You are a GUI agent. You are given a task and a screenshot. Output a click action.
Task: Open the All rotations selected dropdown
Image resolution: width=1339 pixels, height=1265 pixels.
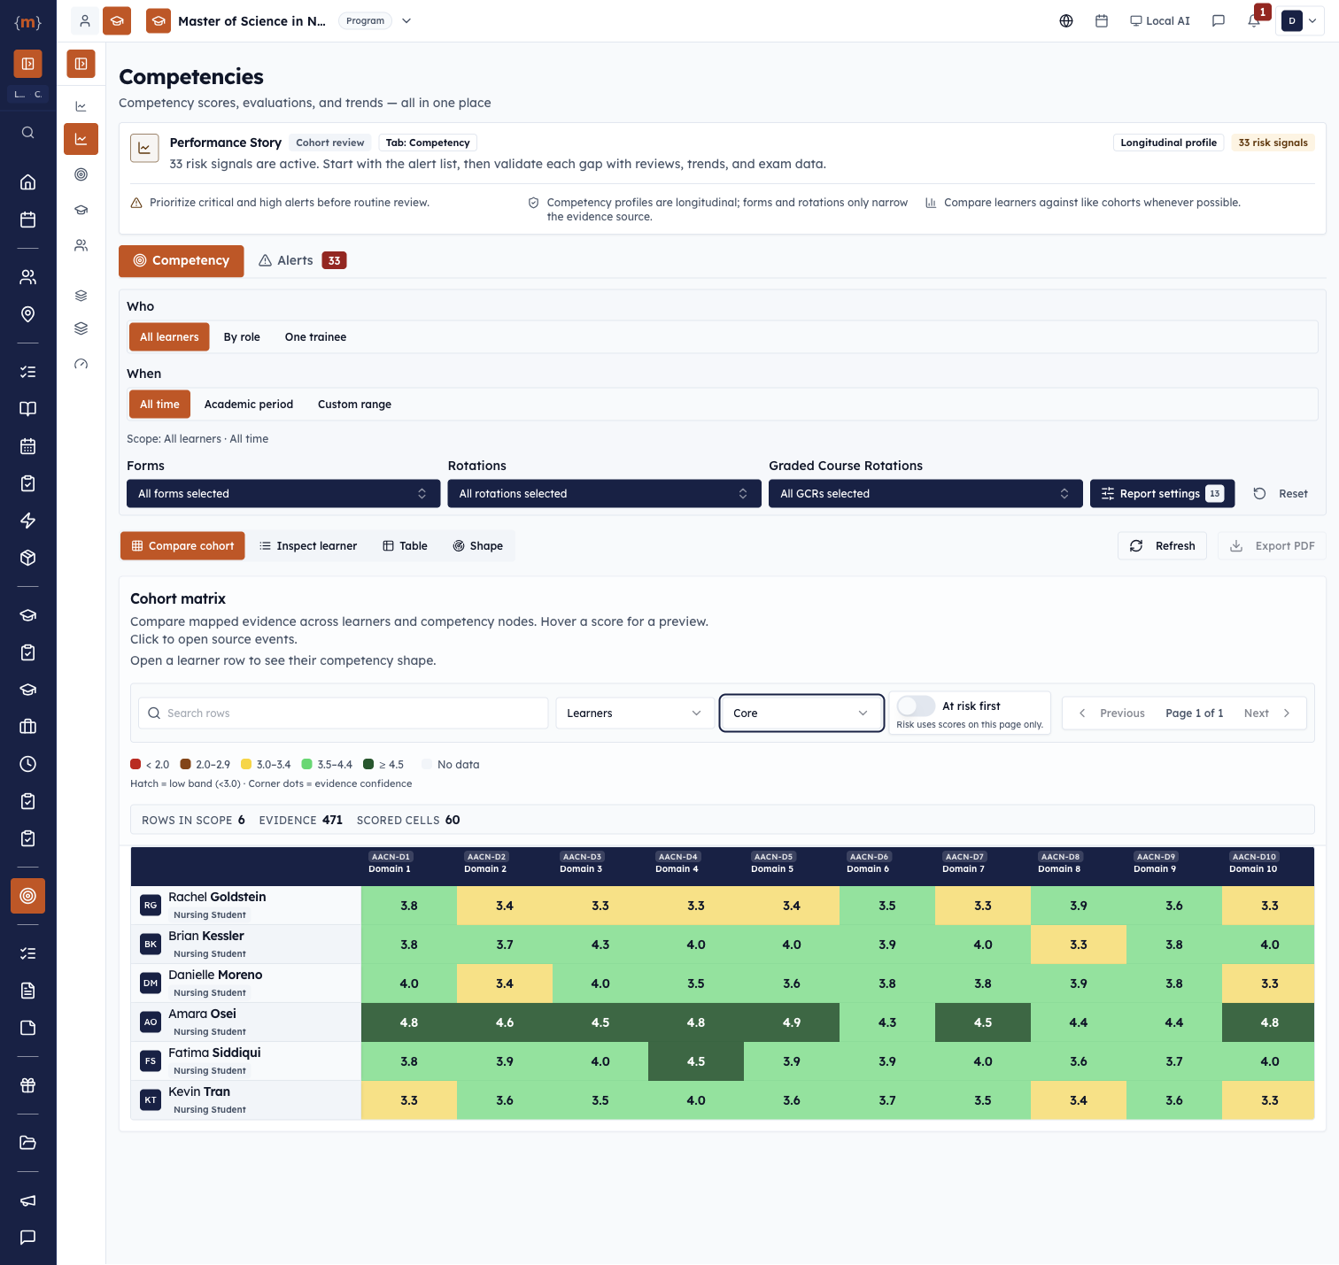click(x=604, y=494)
